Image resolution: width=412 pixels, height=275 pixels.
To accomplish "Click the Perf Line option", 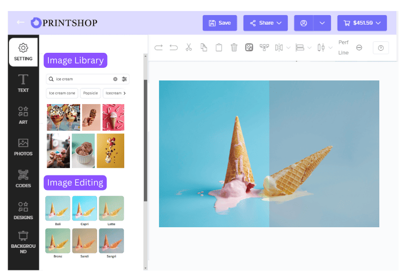I will 344,48.
